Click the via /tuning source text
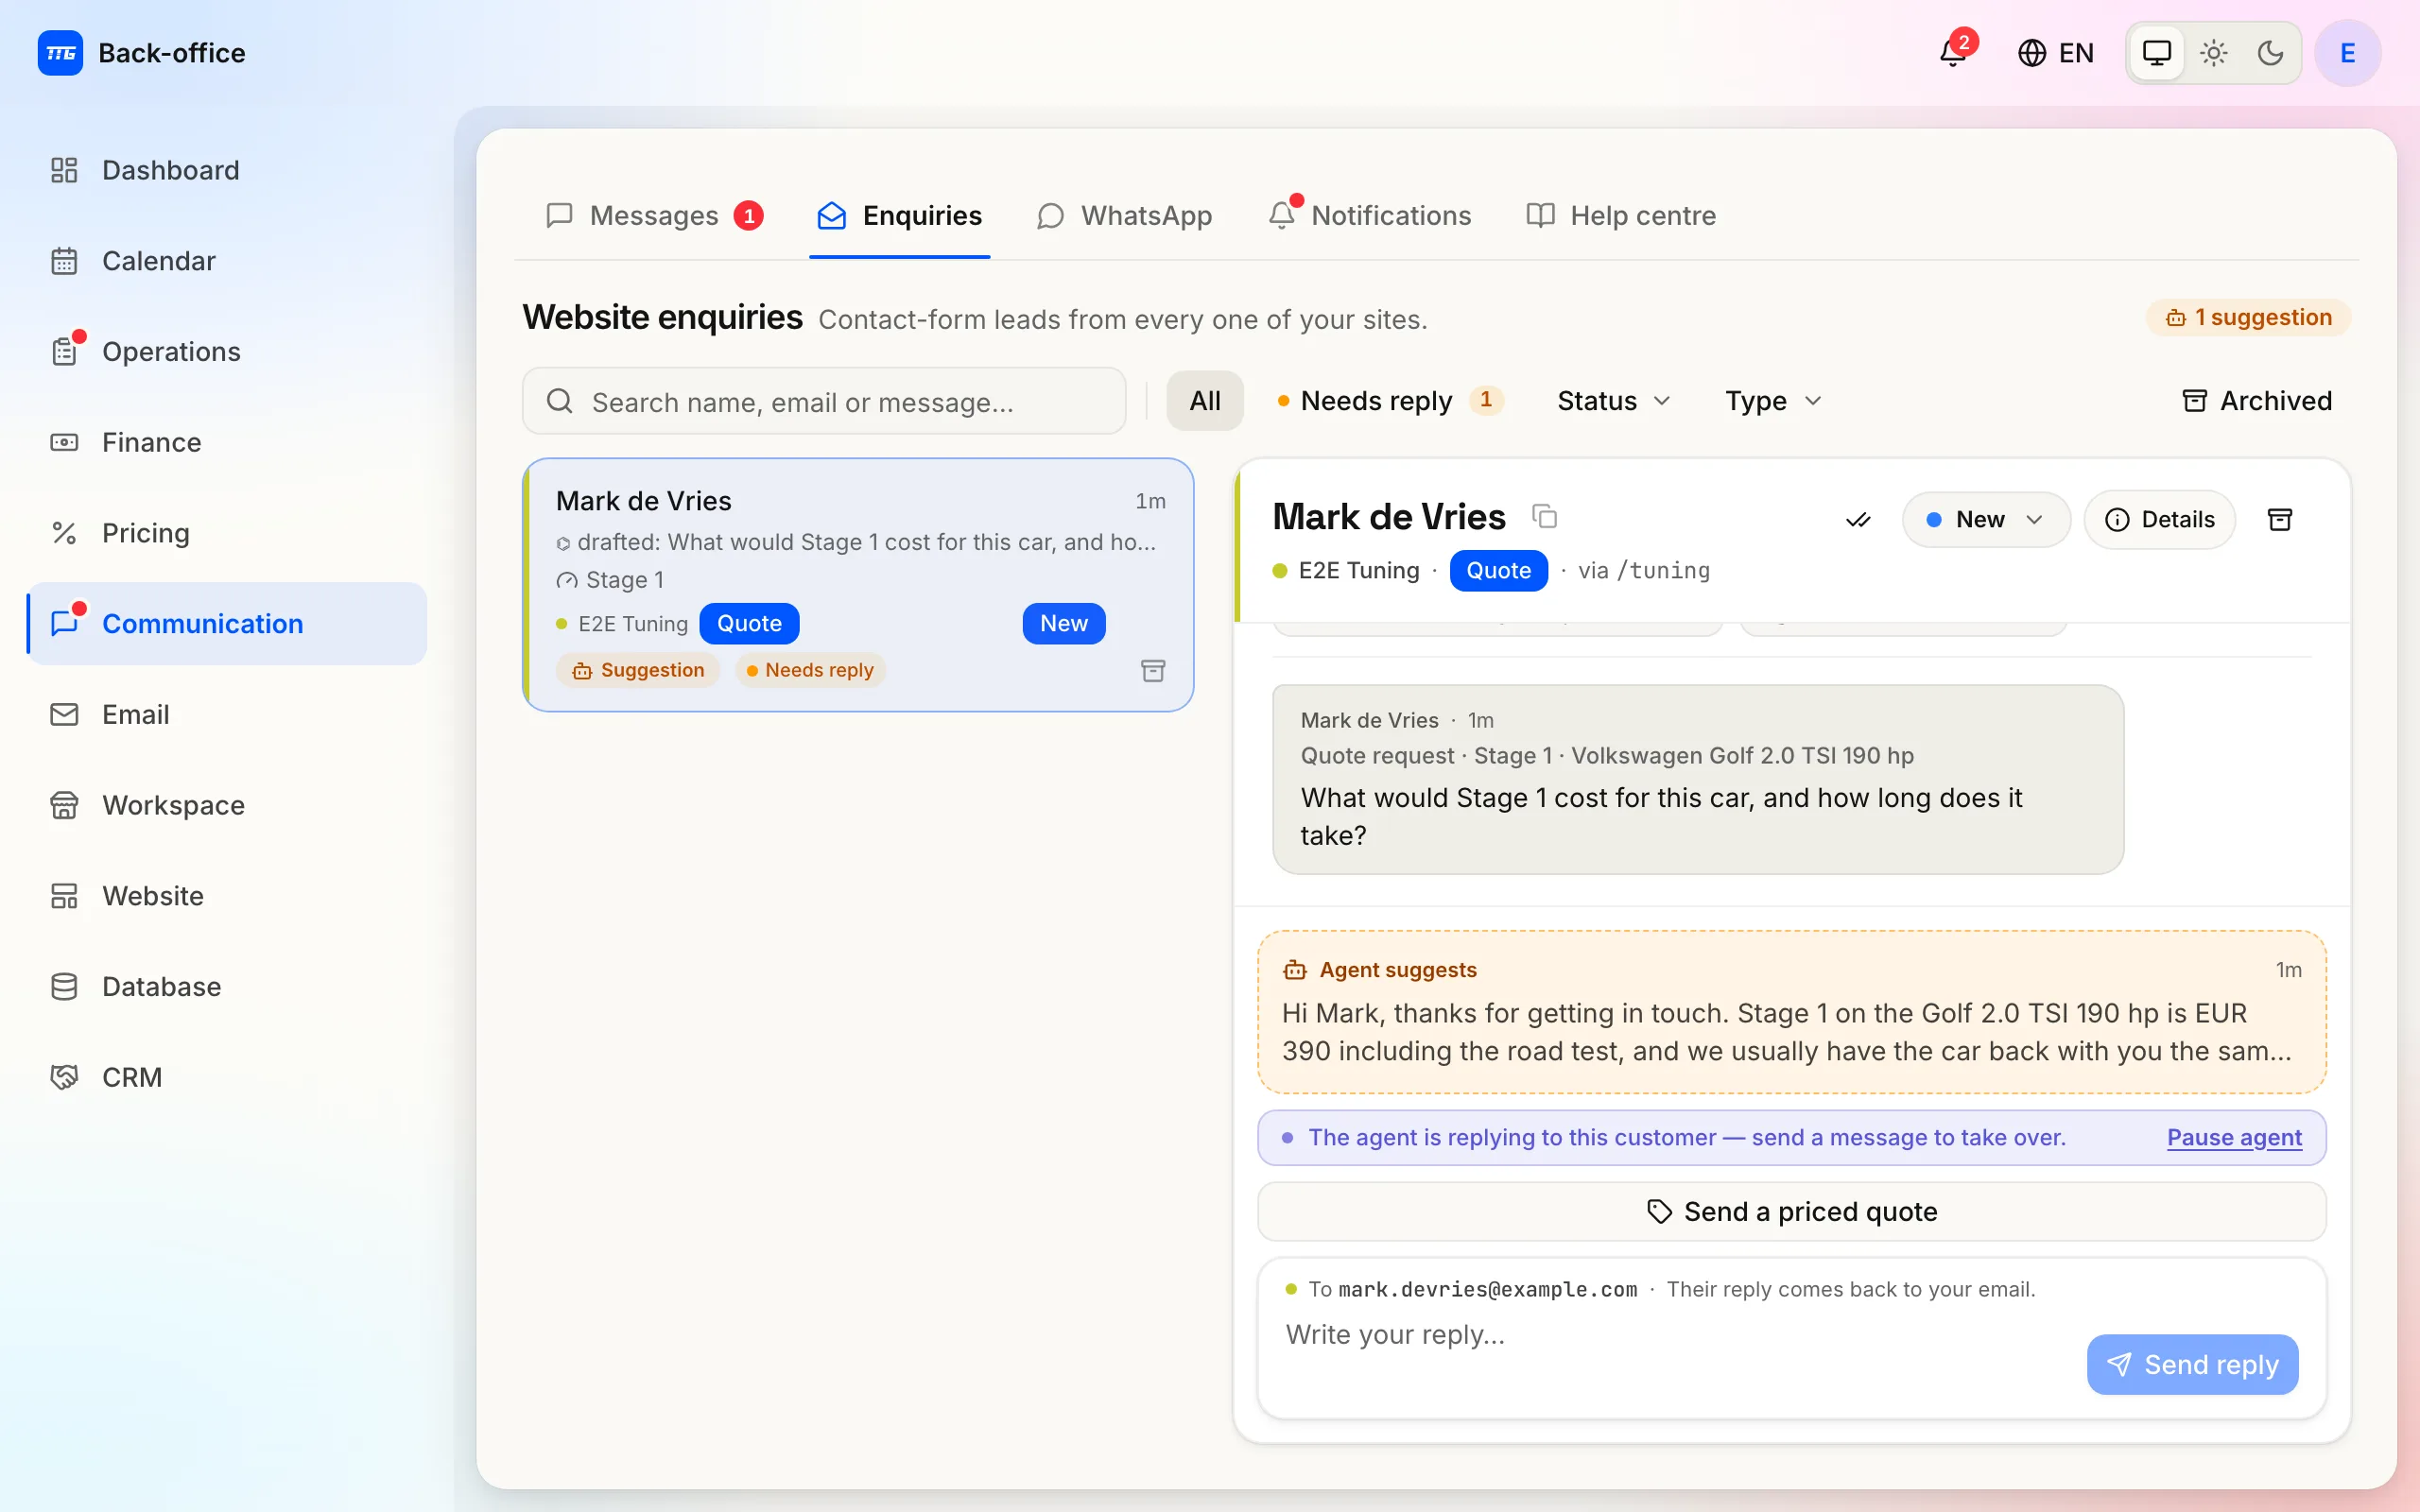The image size is (2420, 1512). (x=1644, y=571)
